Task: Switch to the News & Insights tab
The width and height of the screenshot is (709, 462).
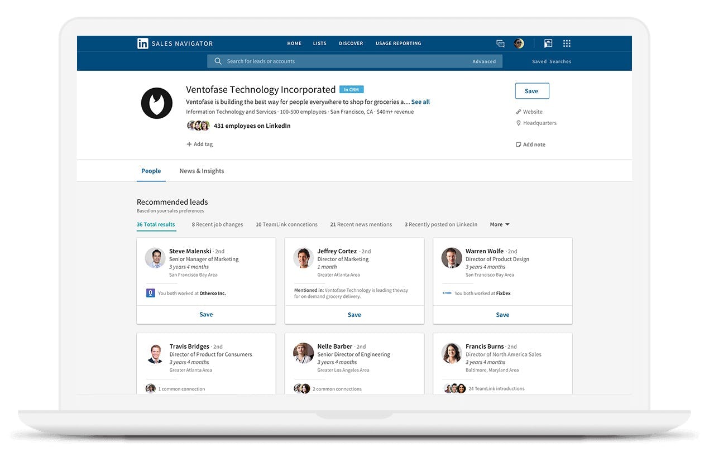Action: coord(202,171)
